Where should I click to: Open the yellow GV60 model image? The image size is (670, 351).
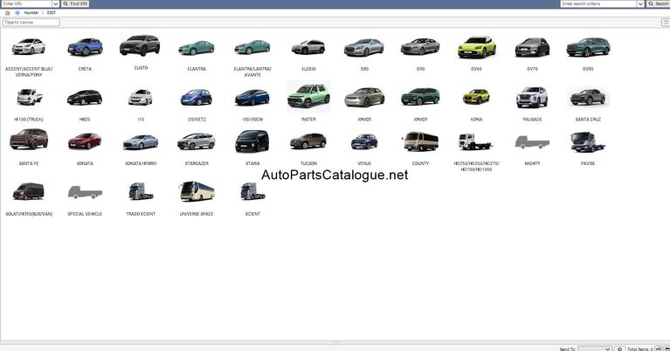pyautogui.click(x=476, y=47)
